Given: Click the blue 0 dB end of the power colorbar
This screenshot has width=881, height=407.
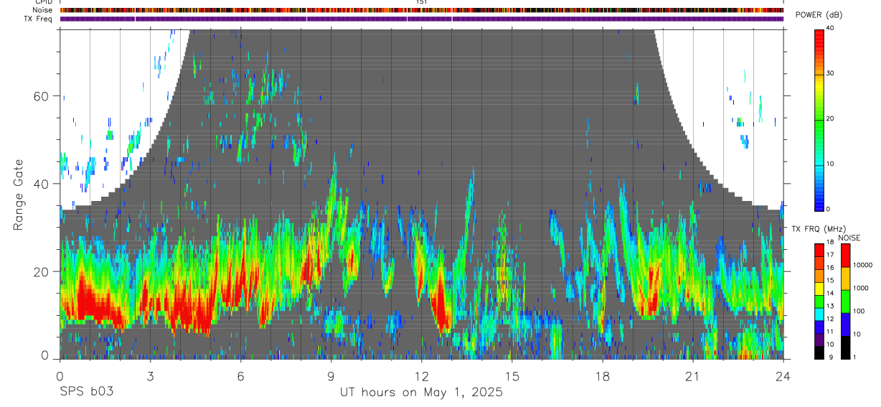Looking at the screenshot, I should [x=819, y=205].
